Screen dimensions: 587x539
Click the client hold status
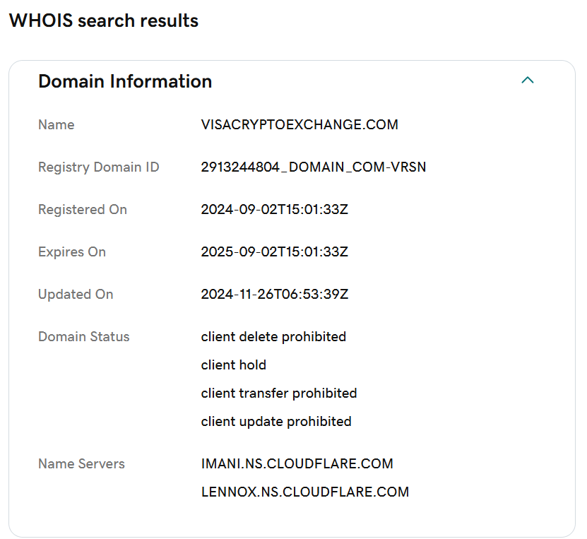pyautogui.click(x=234, y=365)
